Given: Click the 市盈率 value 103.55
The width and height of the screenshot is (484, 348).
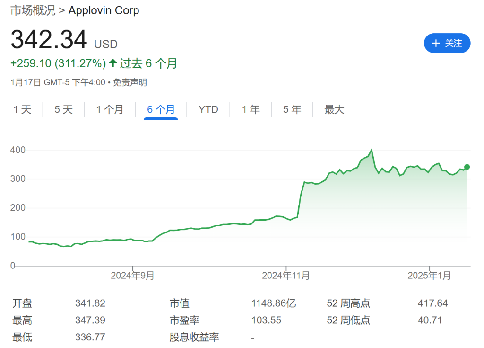Looking at the screenshot, I should click(x=266, y=320).
